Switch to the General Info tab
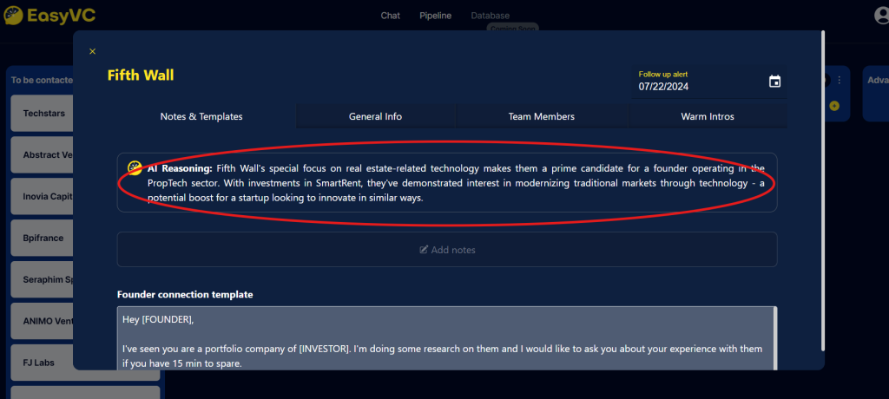The height and width of the screenshot is (399, 889). [x=375, y=116]
